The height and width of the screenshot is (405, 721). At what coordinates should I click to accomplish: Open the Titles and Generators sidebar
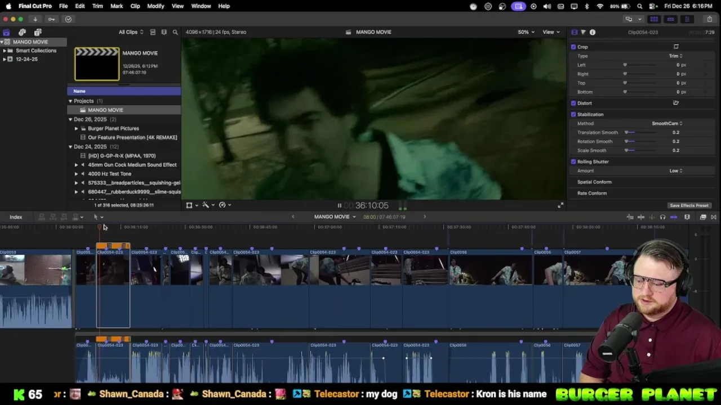(38, 32)
